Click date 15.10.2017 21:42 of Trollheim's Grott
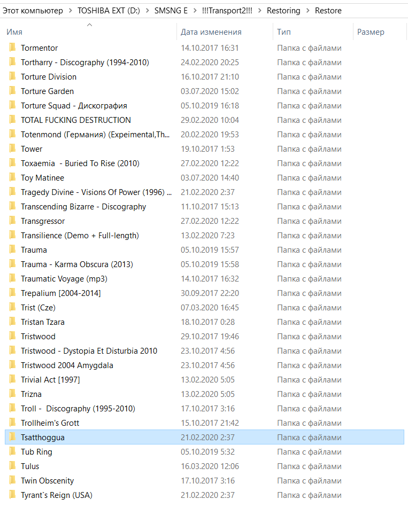The width and height of the screenshot is (408, 507). (210, 423)
